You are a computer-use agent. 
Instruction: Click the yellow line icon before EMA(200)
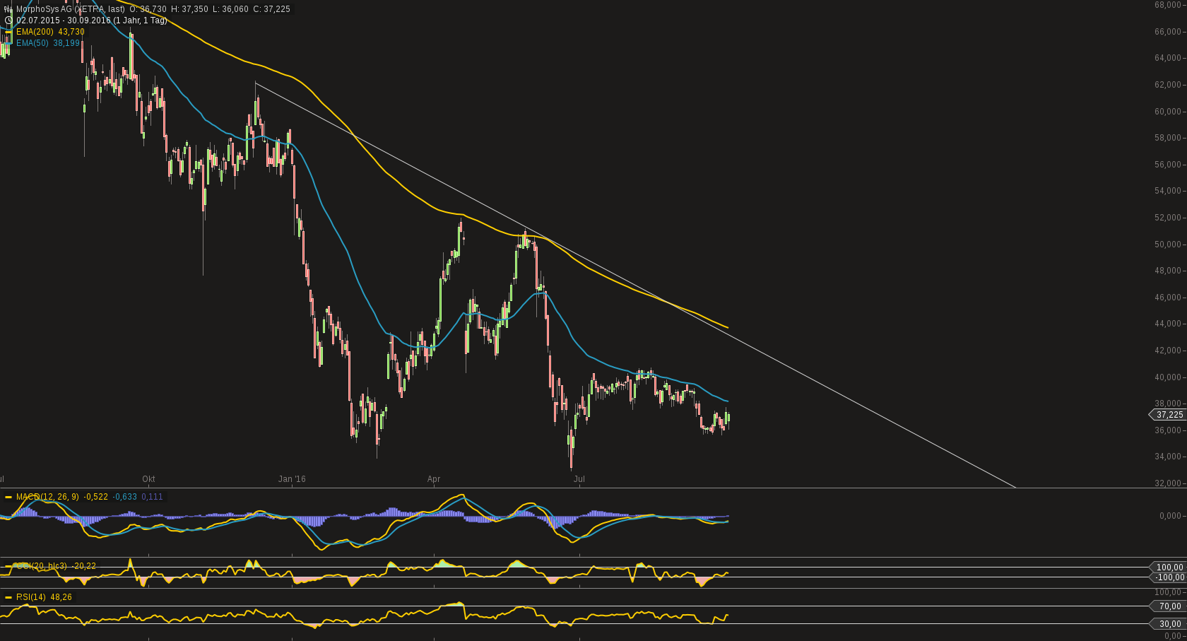coord(8,32)
